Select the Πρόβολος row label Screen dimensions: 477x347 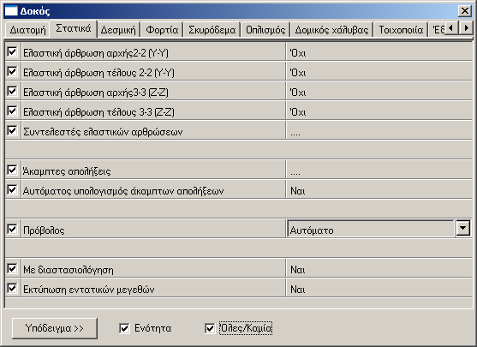44,230
